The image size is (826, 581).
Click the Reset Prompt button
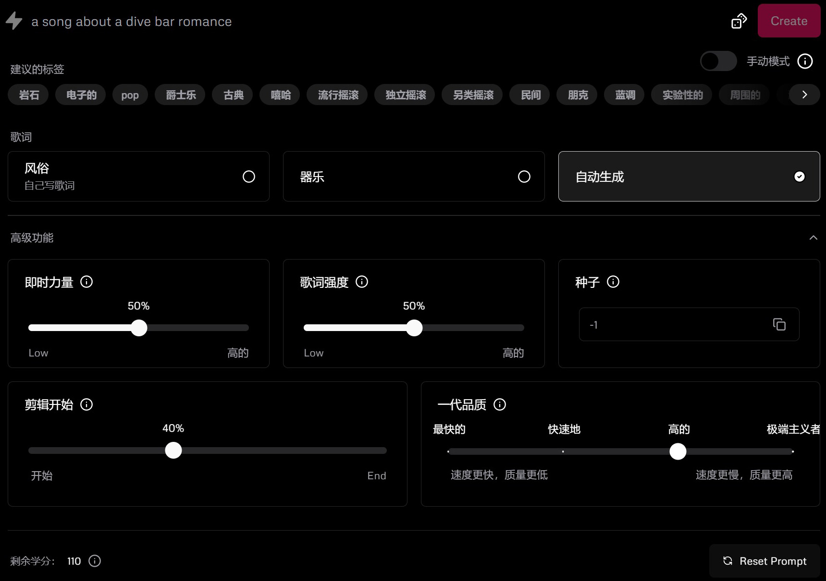[x=764, y=561]
